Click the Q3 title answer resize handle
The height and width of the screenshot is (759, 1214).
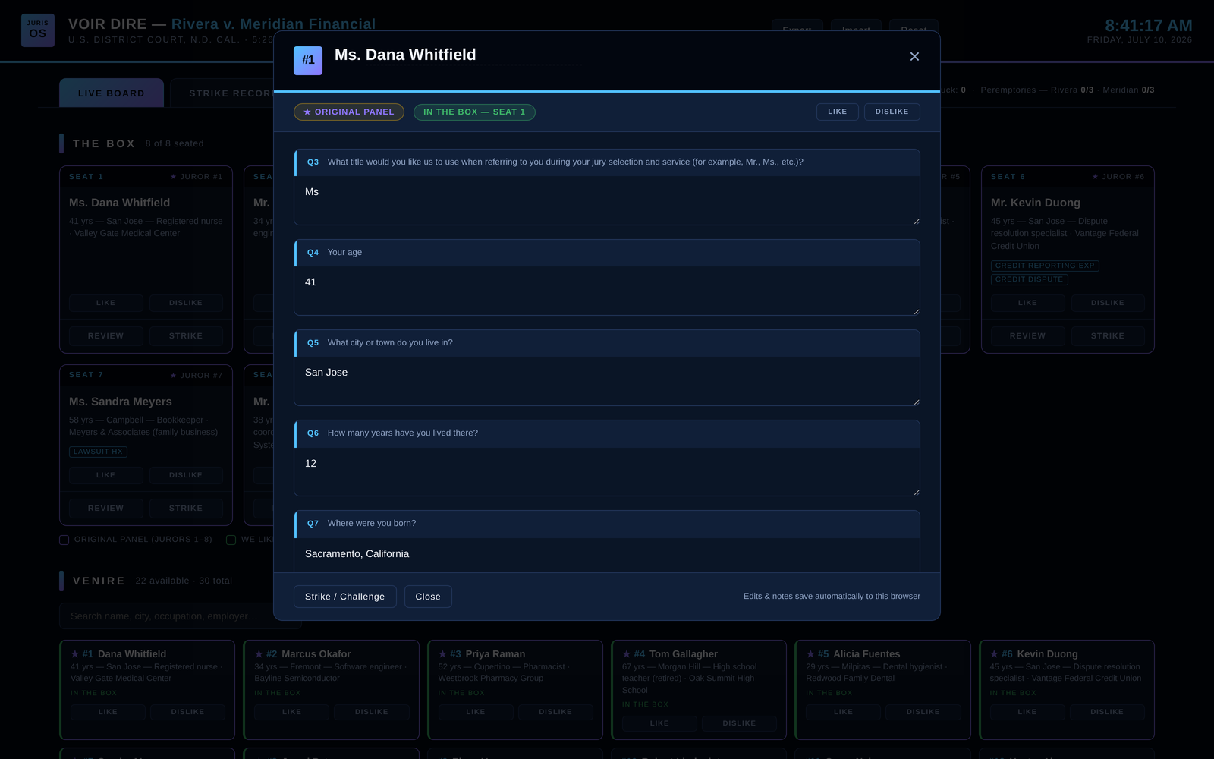(916, 221)
